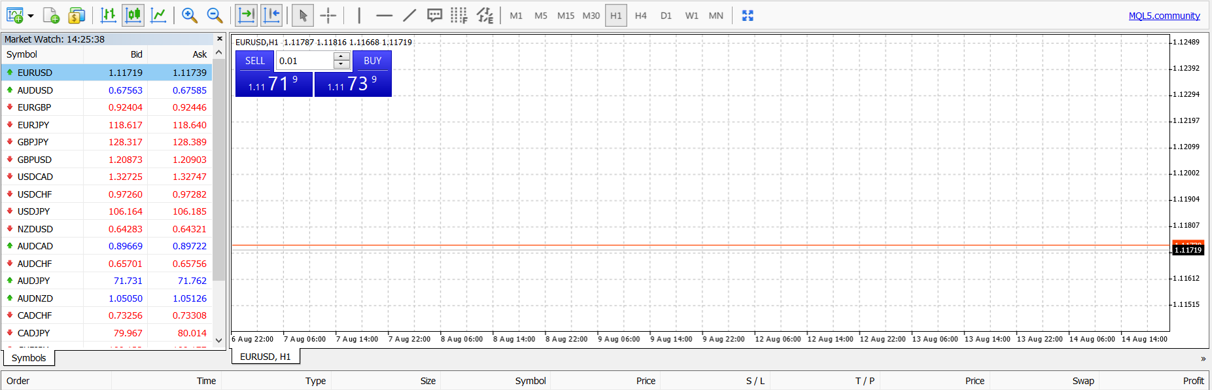Click the SELL button
The image size is (1212, 390).
[x=255, y=61]
